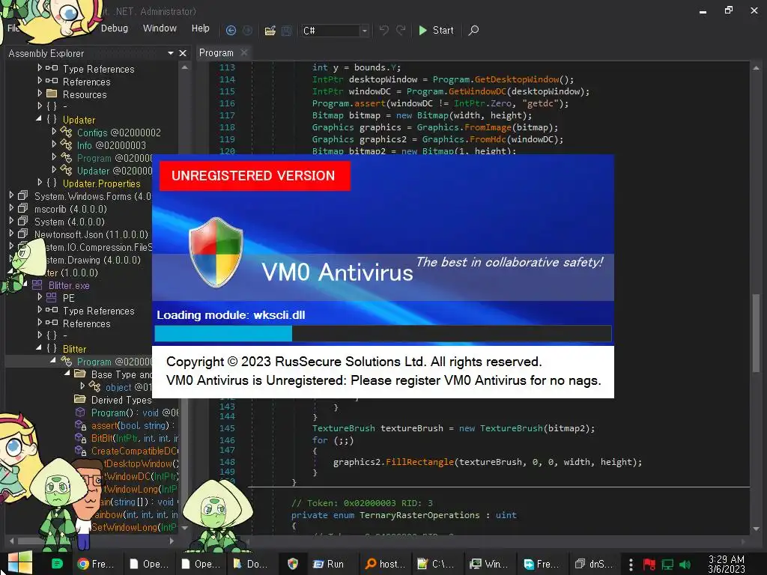Open the Windows Start button

[x=20, y=563]
